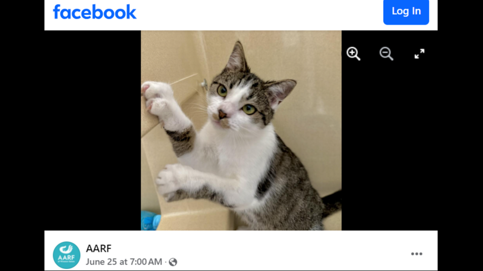Viewport: 483px width, 271px height.
Task: Zoom out of the cat photo
Action: [386, 54]
